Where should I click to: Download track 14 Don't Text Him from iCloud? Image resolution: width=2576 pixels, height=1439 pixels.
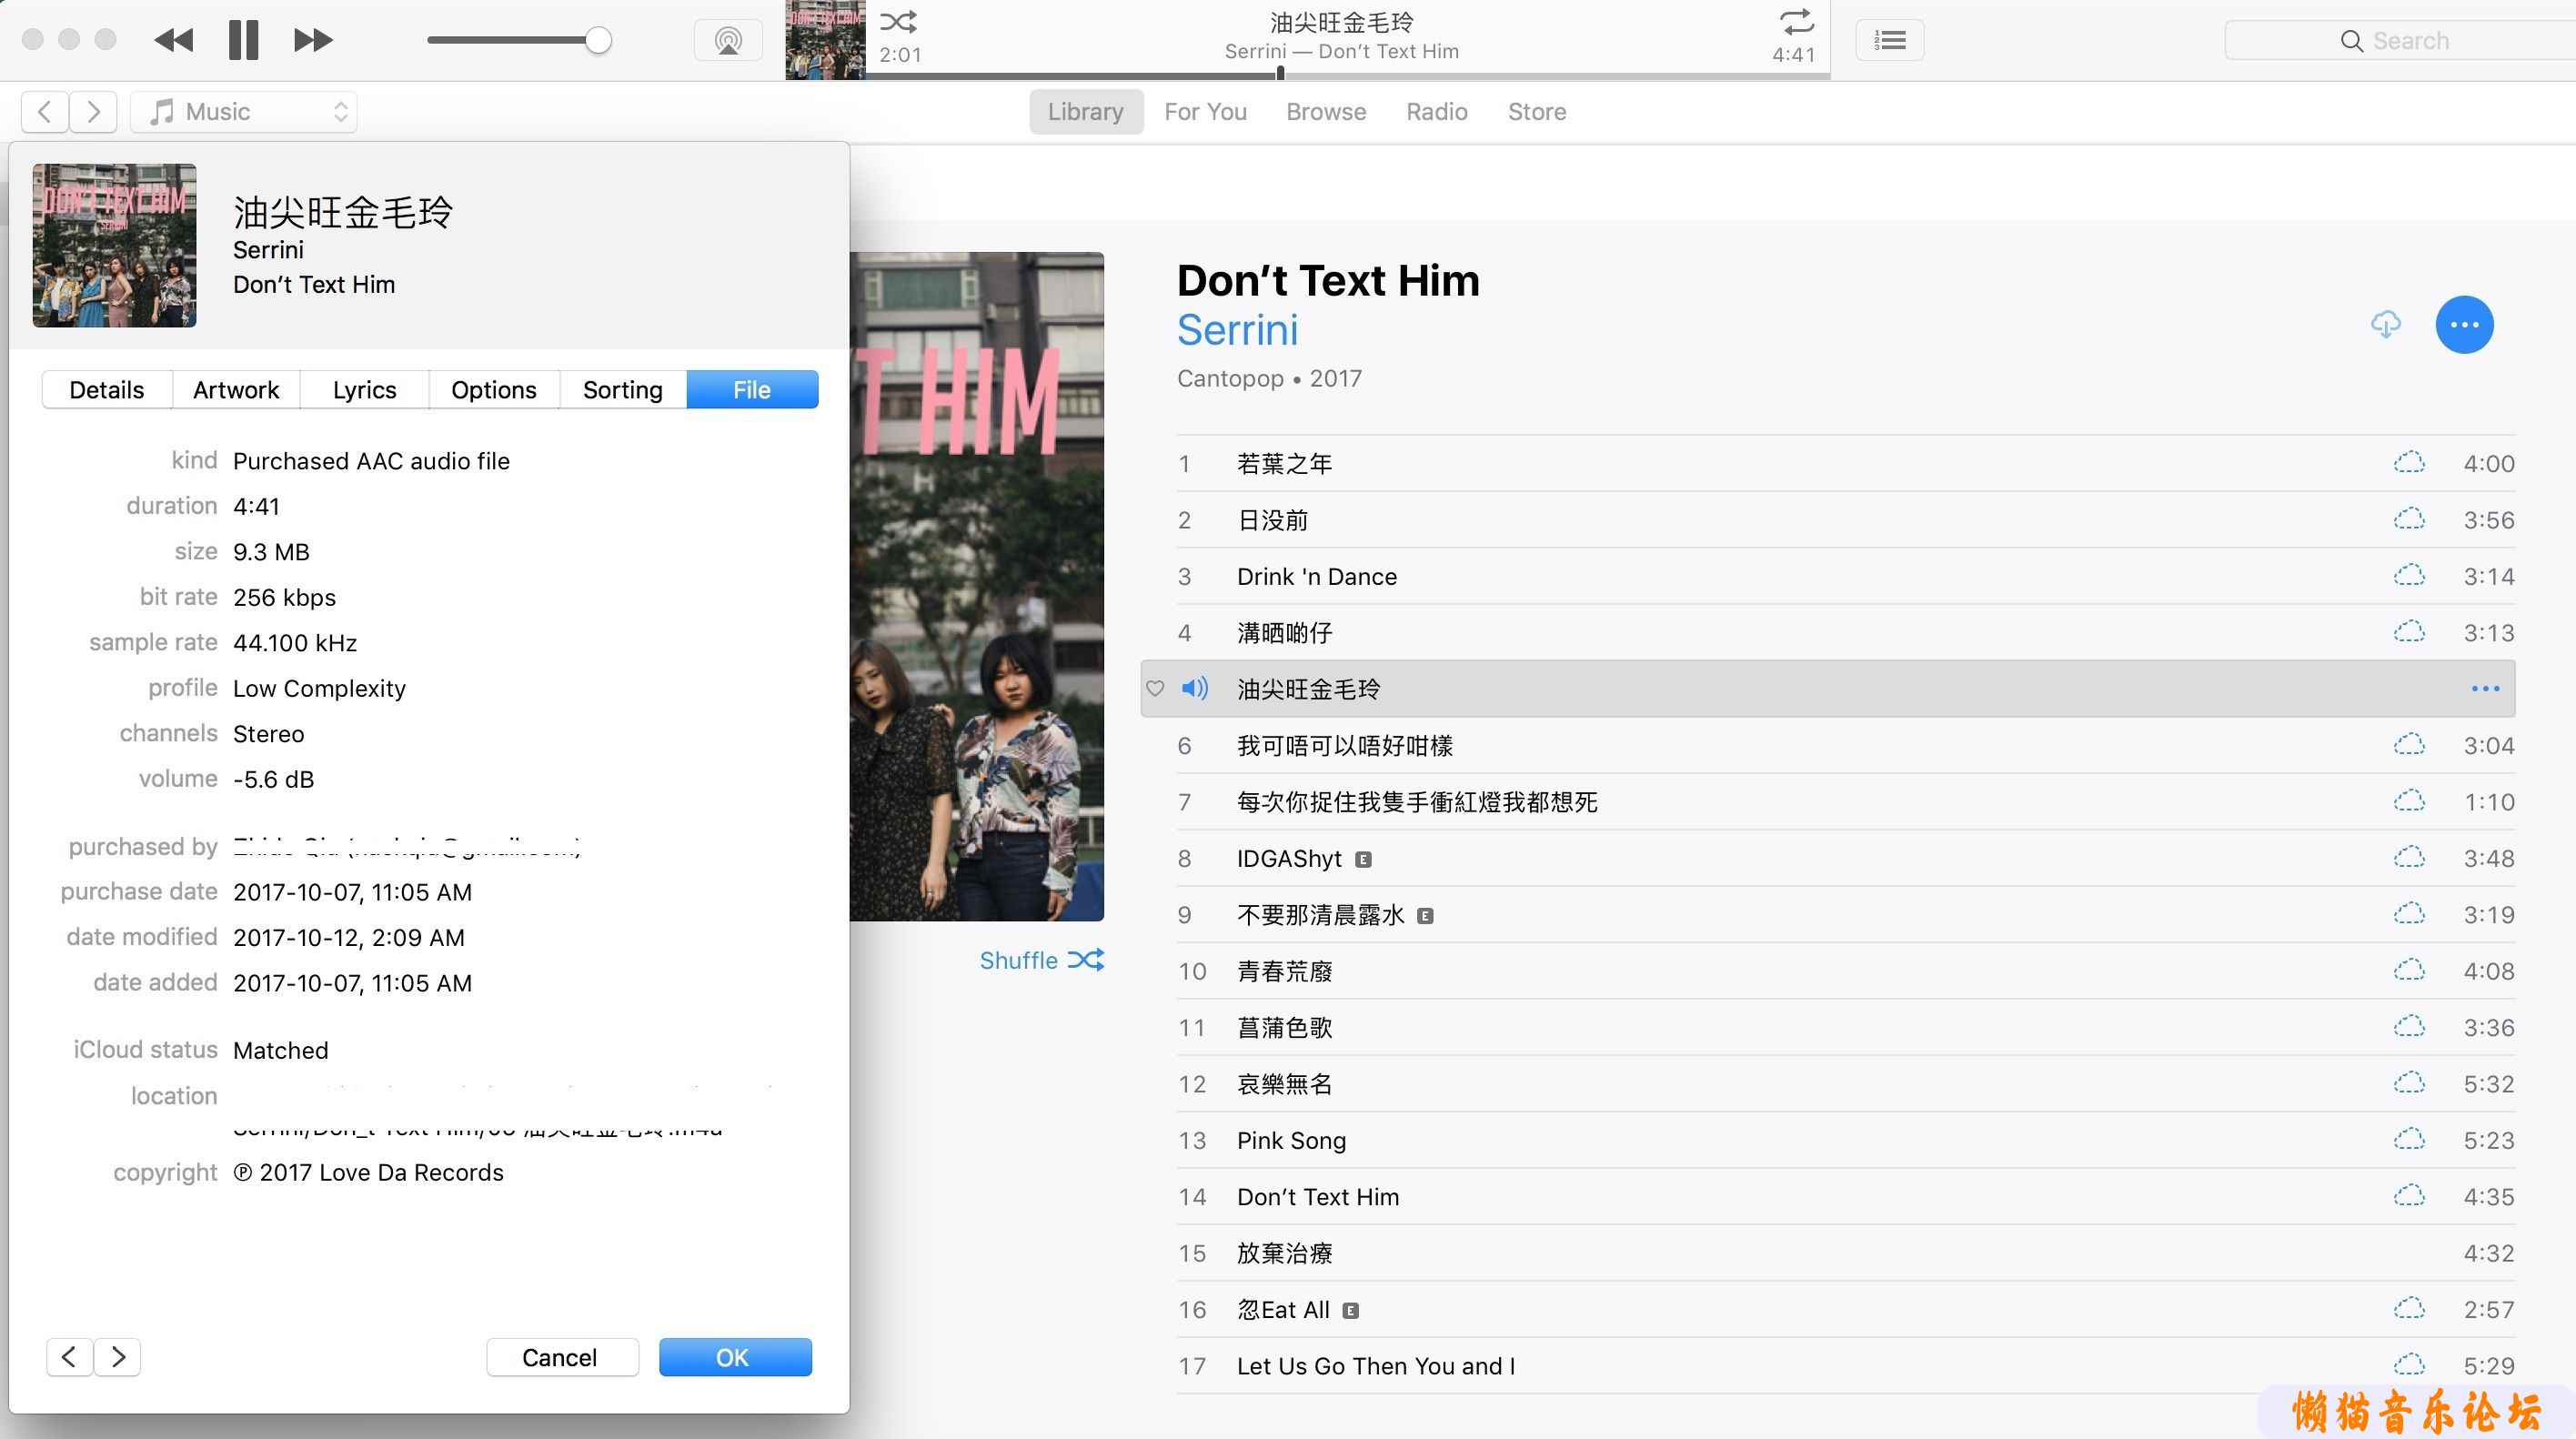(x=2409, y=1196)
